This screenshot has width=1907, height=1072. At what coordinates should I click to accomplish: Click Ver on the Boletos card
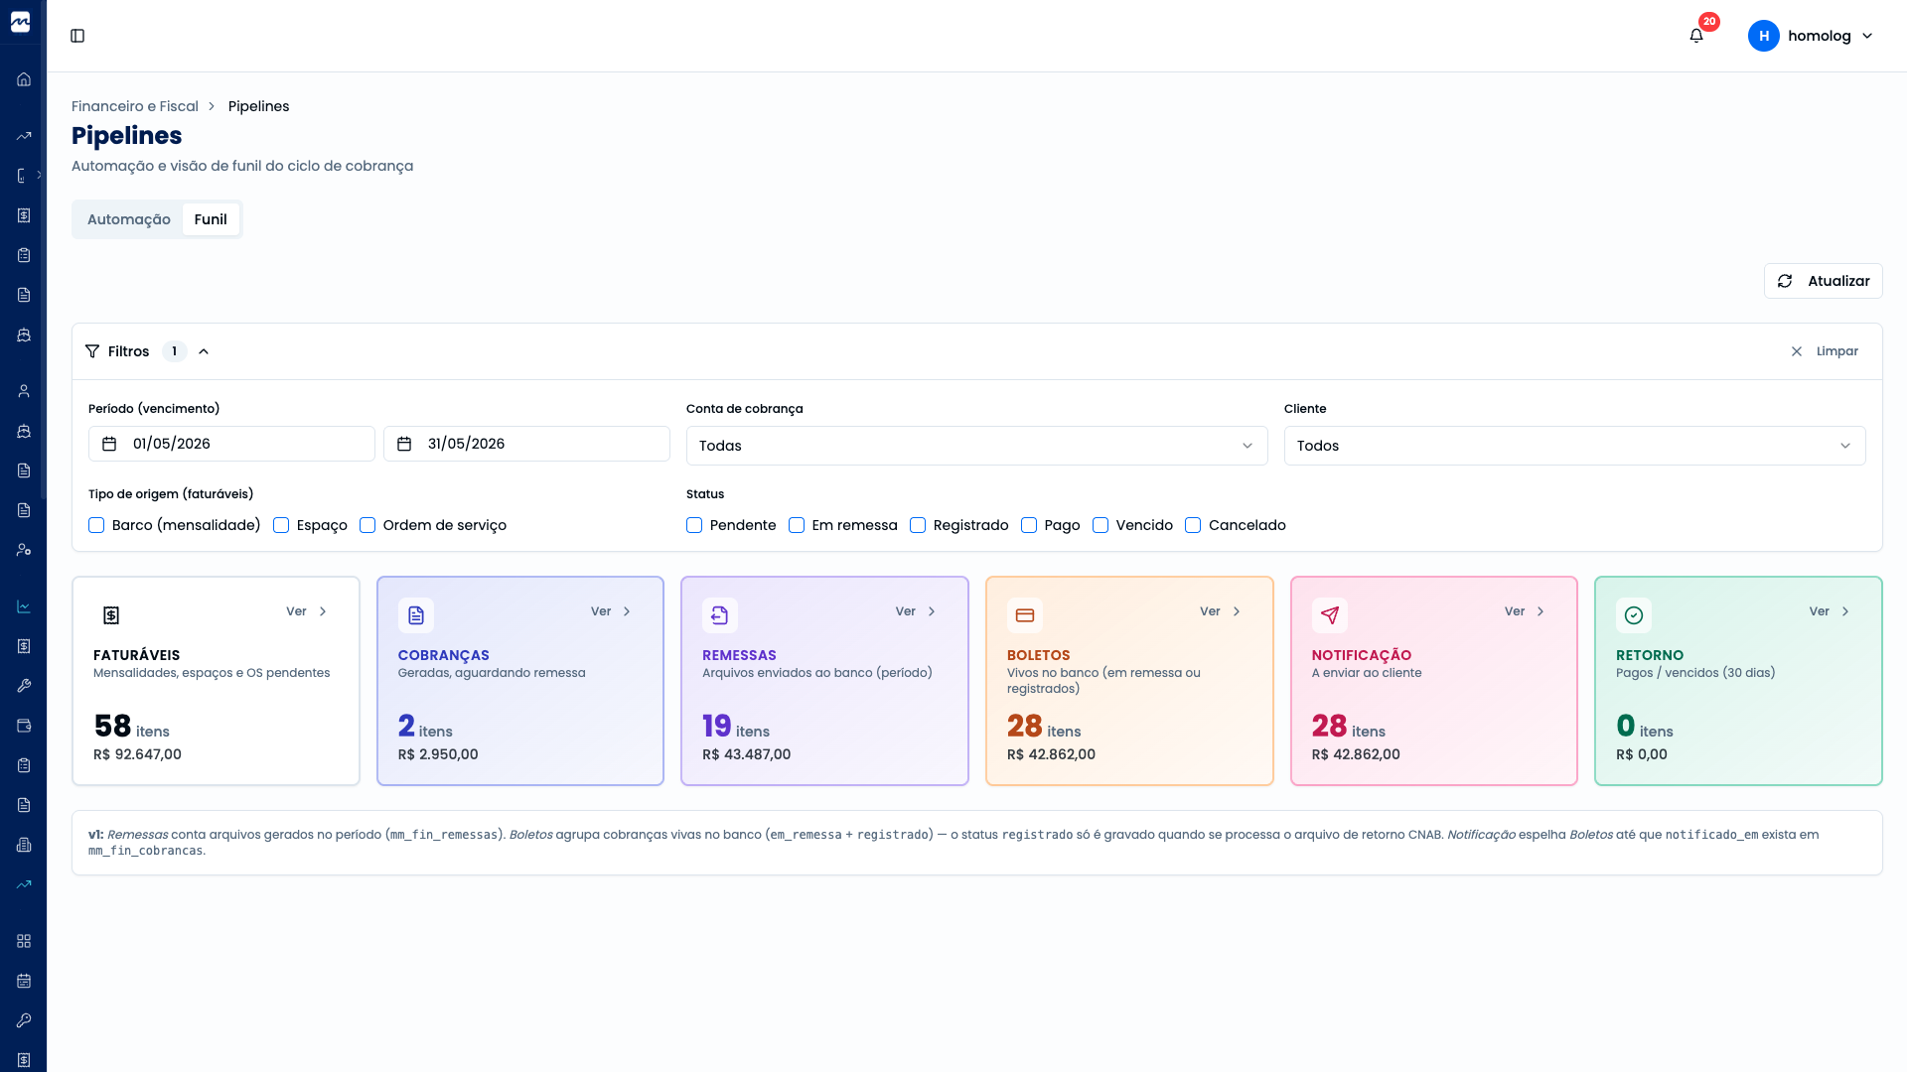pyautogui.click(x=1221, y=611)
